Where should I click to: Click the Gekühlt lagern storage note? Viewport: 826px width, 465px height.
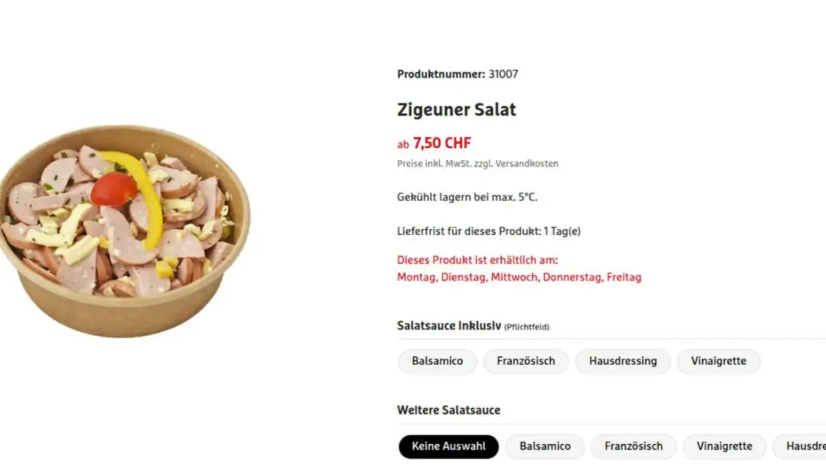click(x=467, y=198)
